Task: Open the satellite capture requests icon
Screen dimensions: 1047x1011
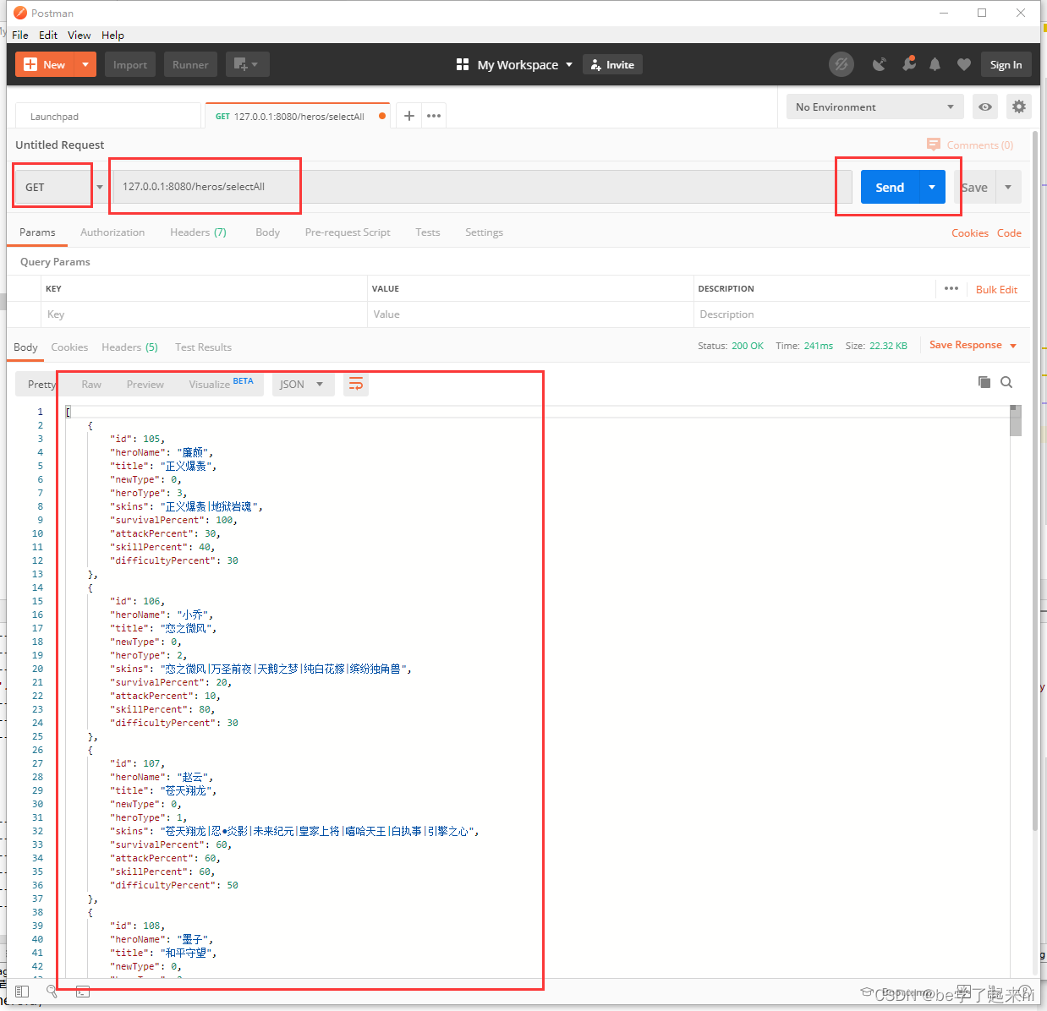Action: (880, 64)
